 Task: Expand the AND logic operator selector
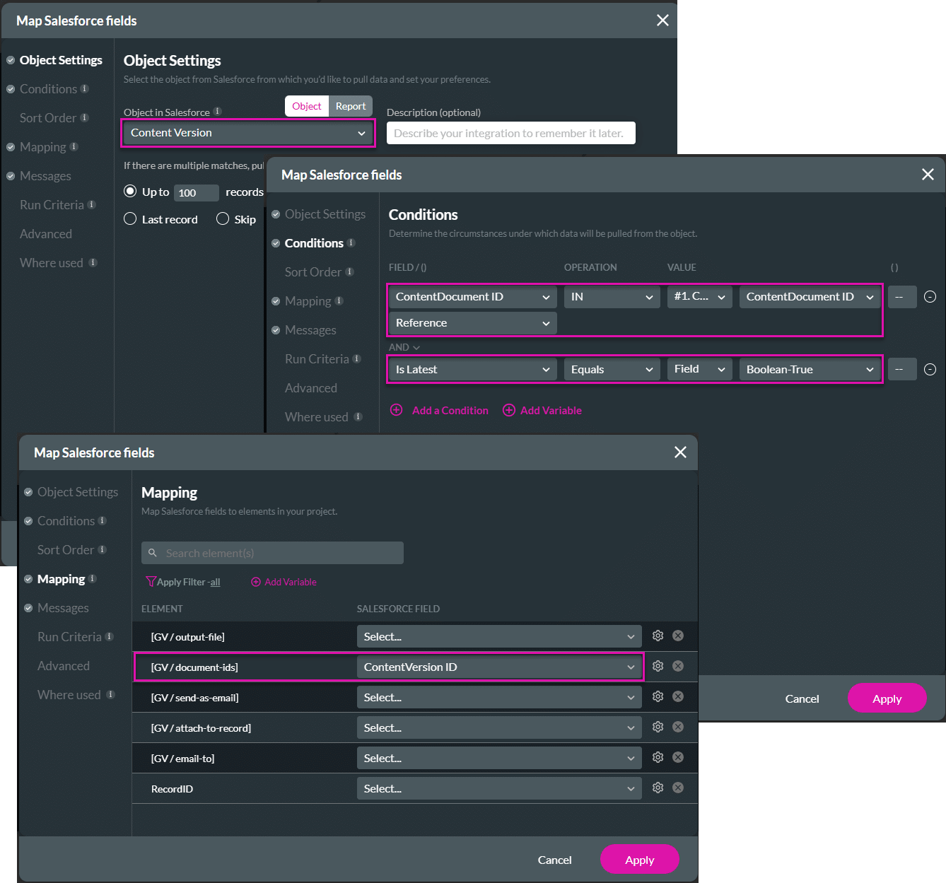coord(404,347)
